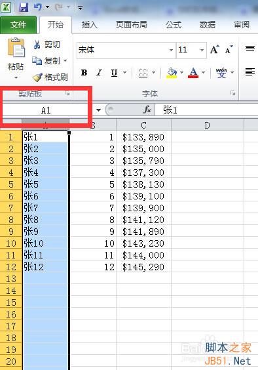Open underline style dropdown arrow
Screen dimensions: 258x370
click(x=125, y=72)
